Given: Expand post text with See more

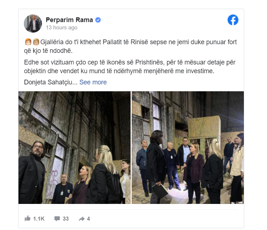Looking at the screenshot, I should tap(93, 82).
